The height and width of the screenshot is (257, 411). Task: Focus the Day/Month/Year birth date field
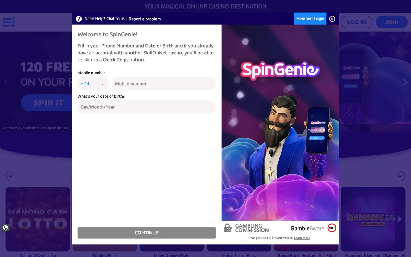[x=147, y=107]
